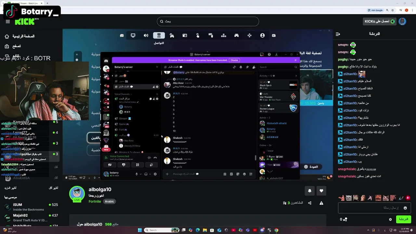Open Rocket League activity card
Viewport: 416px width, 234px height.
click(279, 108)
